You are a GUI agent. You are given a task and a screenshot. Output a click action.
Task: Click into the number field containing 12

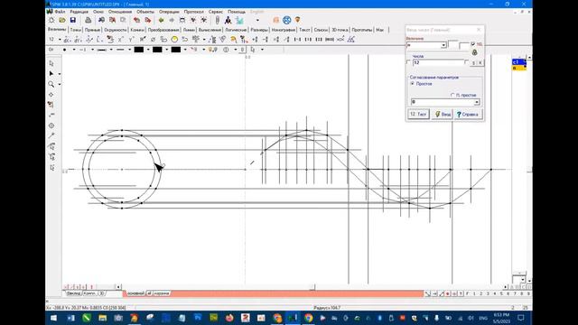pyautogui.click(x=438, y=62)
